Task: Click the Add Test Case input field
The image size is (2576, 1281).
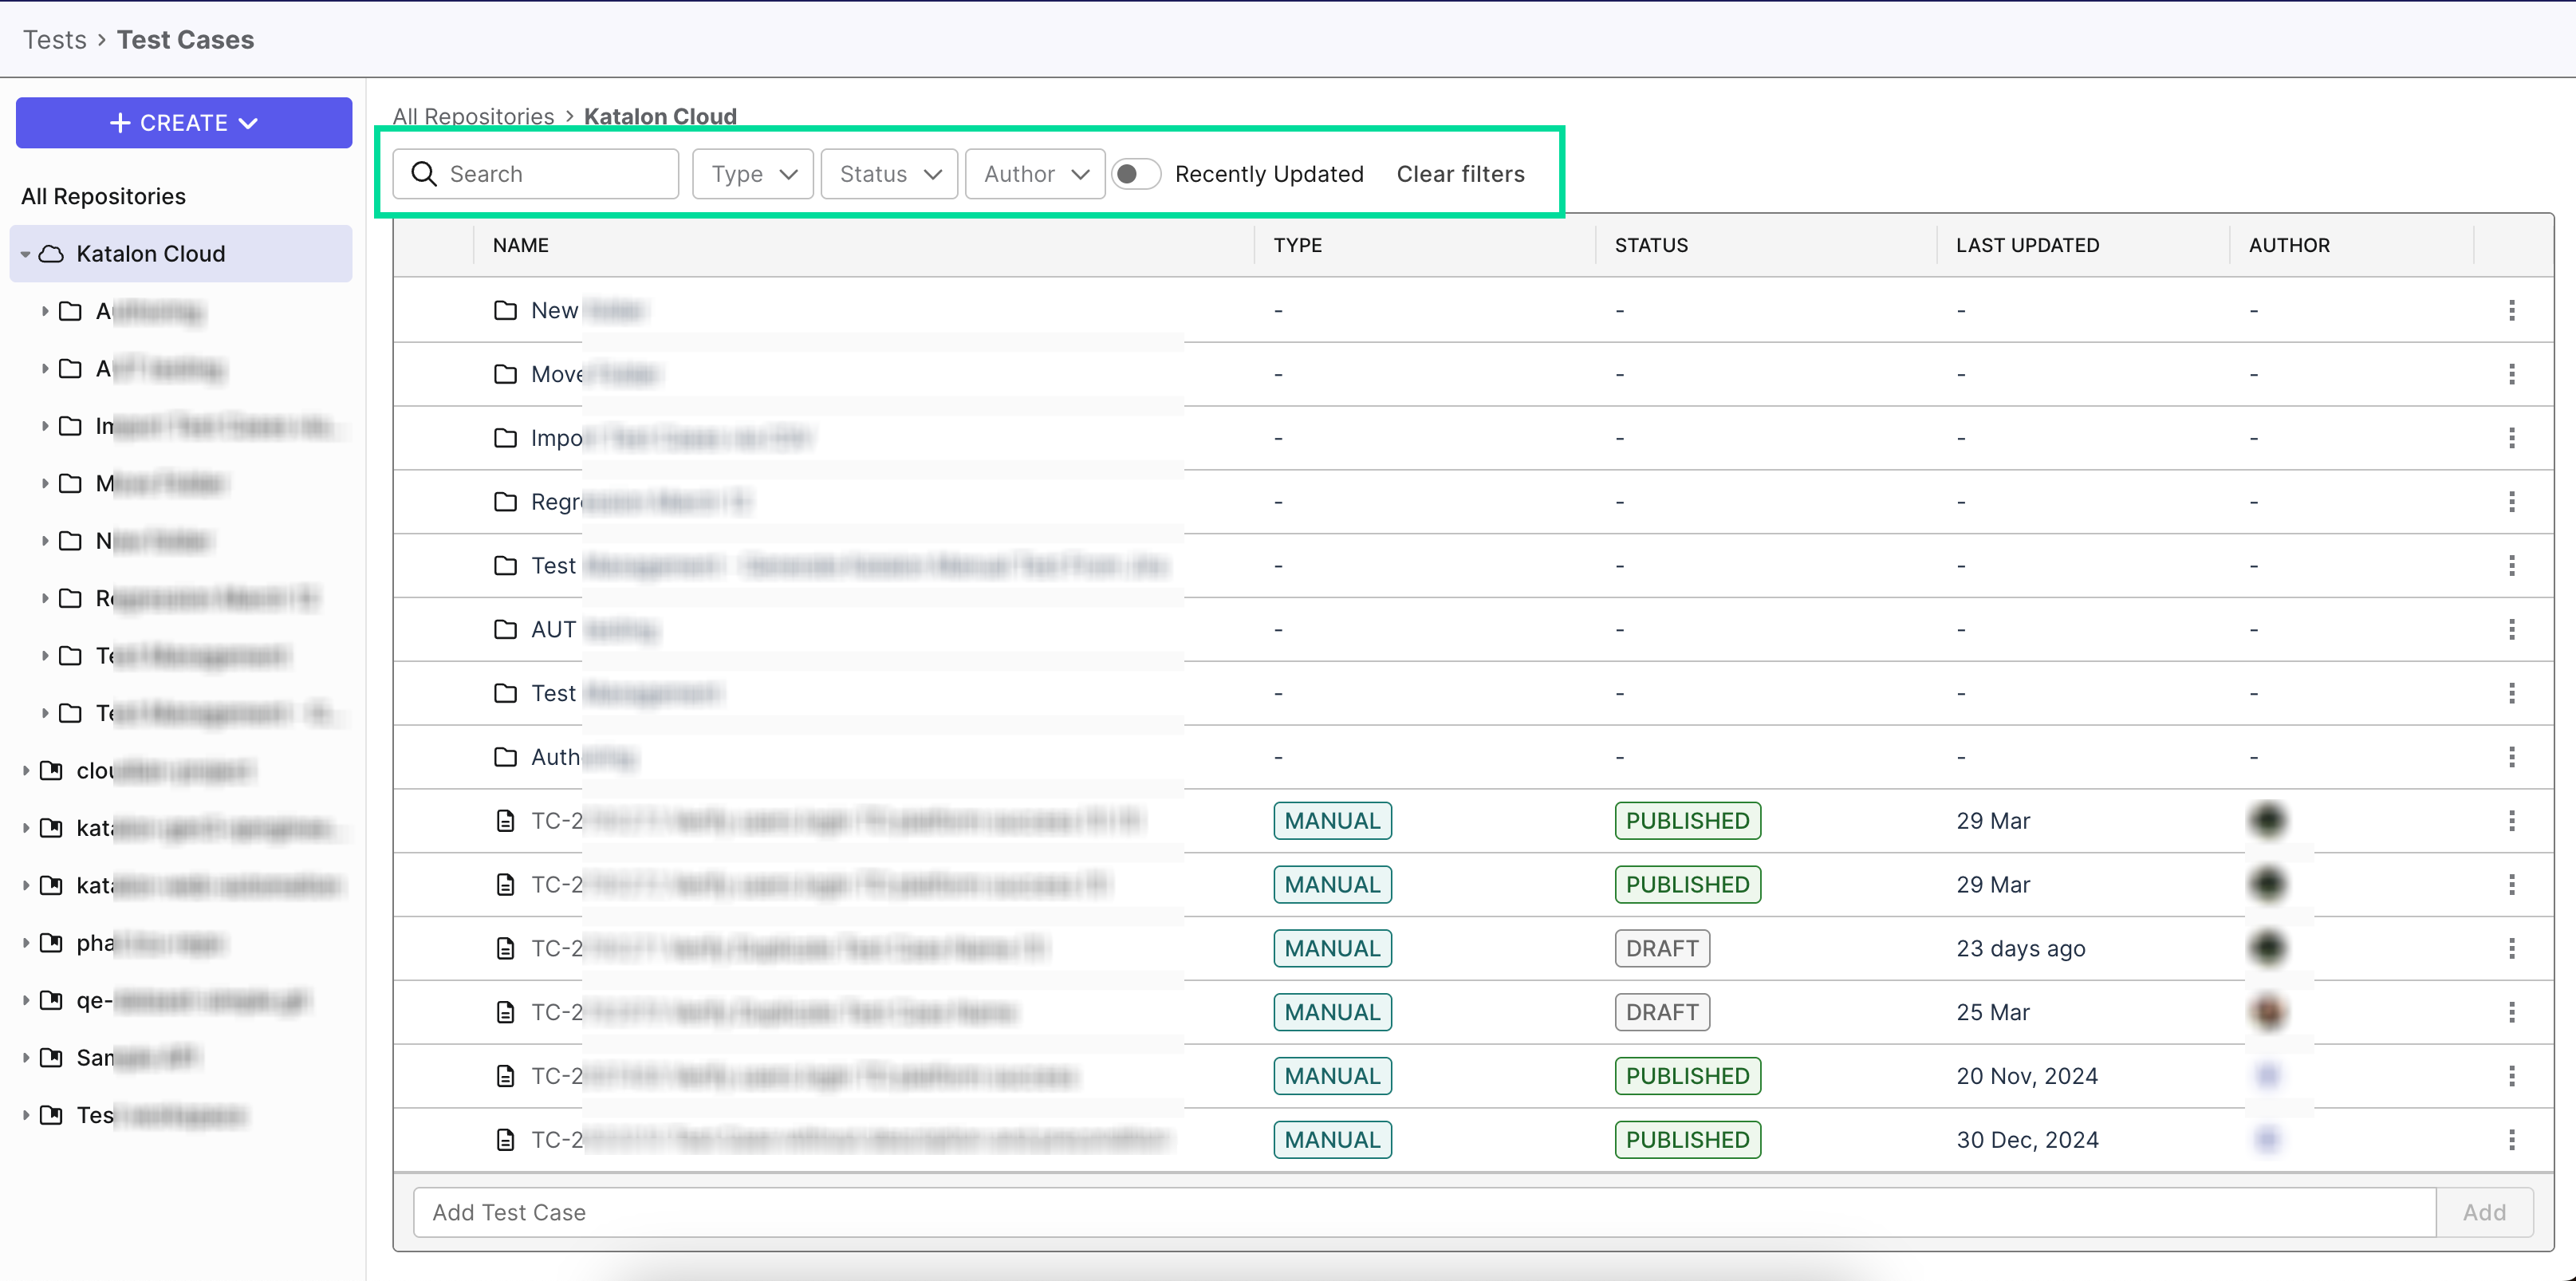Action: pyautogui.click(x=1424, y=1212)
